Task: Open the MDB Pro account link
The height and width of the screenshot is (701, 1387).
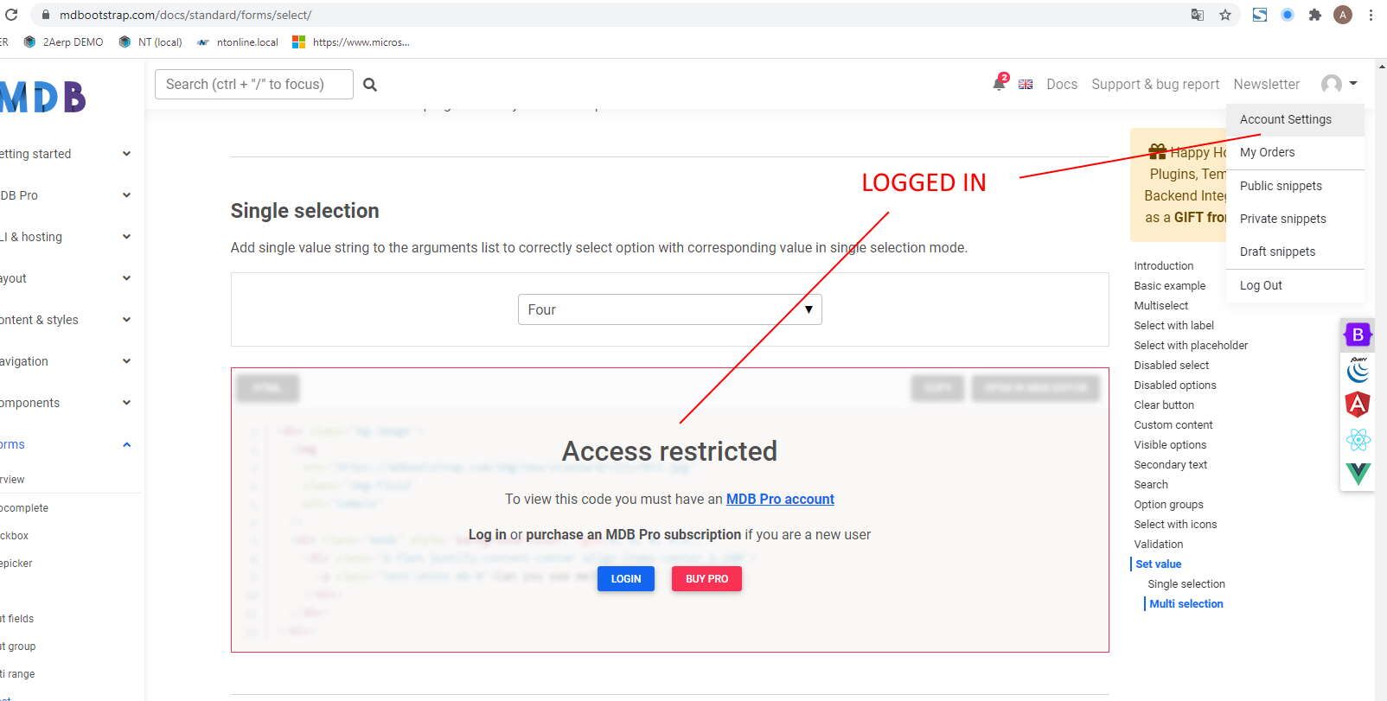Action: 780,499
